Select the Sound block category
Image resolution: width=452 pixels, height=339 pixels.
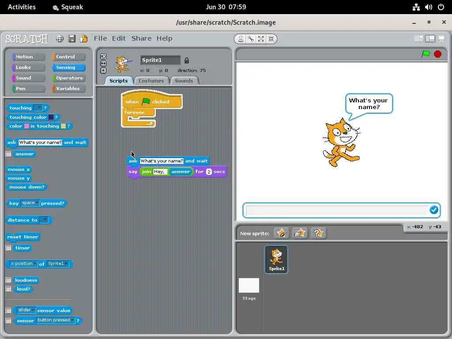[x=29, y=78]
